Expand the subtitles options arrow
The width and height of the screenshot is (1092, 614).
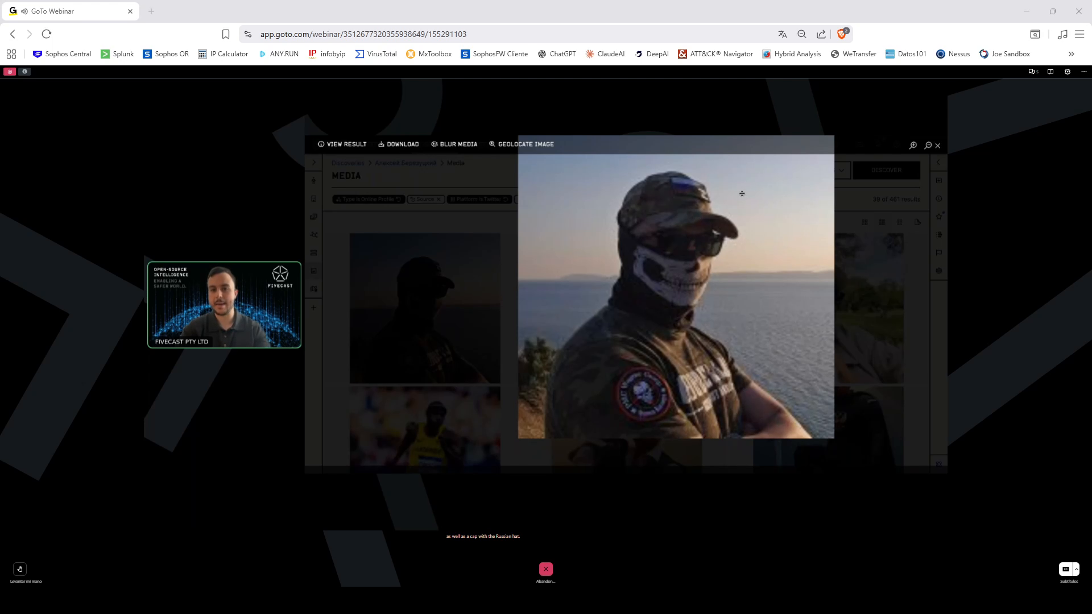1076,569
